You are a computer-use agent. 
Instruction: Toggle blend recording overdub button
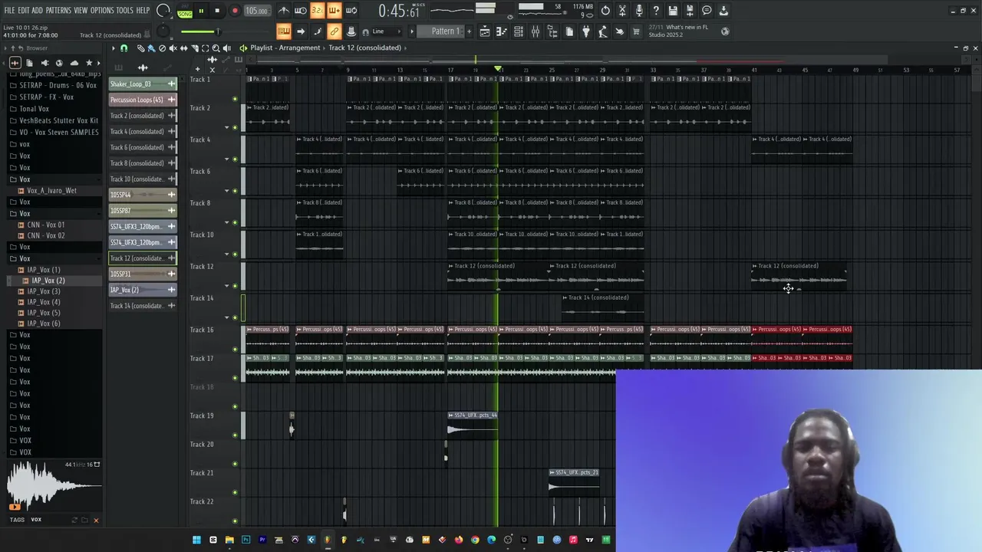334,11
